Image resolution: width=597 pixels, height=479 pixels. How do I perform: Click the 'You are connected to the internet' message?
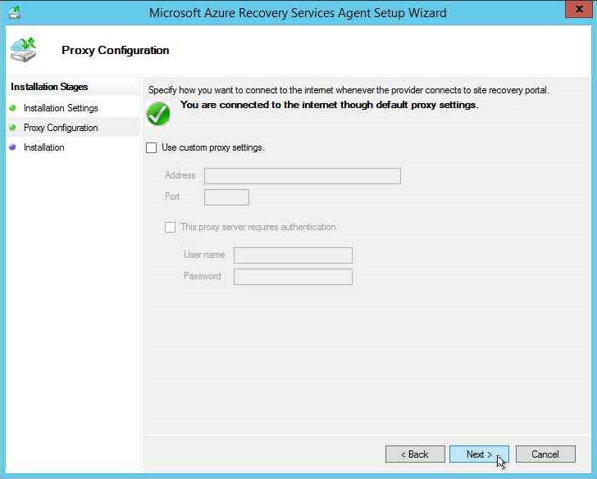click(330, 105)
